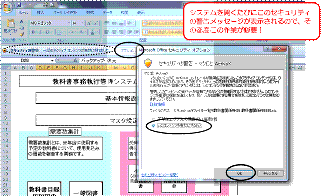Screen dimensions: 321x196
Task: Click the Cut scissors icon
Action: pos(21,21)
